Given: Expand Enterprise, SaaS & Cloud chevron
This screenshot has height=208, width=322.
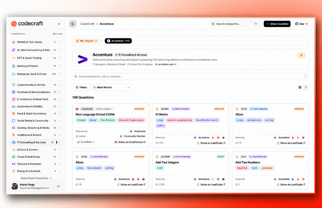Looking at the screenshot, I should click(60, 74).
